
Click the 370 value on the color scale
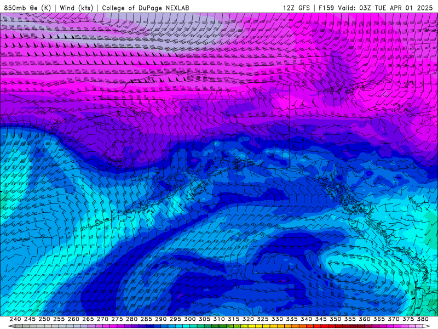coord(394,319)
